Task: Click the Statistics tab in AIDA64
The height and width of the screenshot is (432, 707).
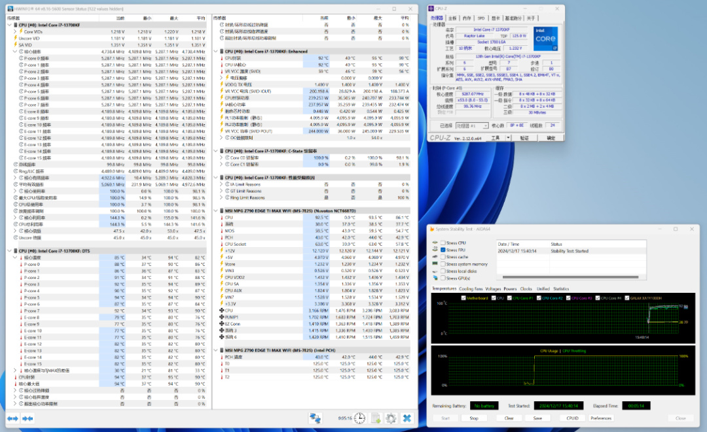Action: click(x=561, y=288)
